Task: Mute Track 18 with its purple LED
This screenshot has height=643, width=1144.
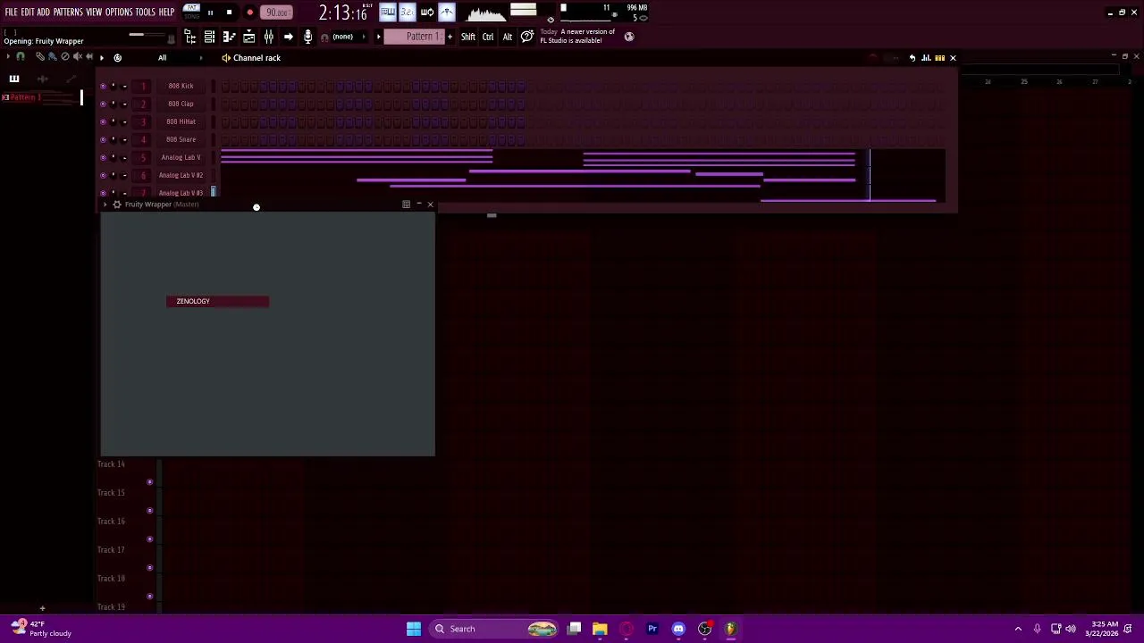Action: point(149,597)
